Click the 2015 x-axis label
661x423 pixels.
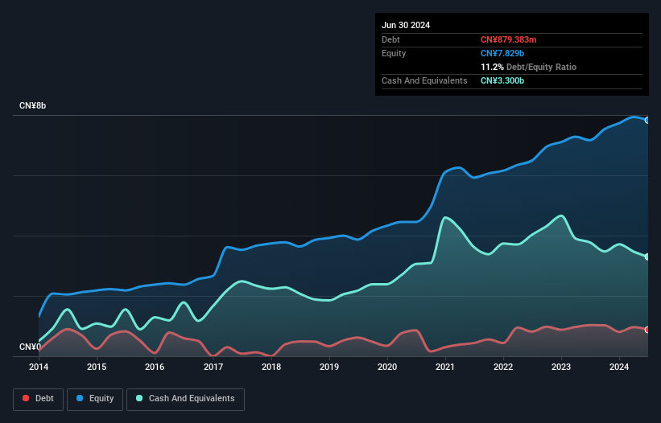(97, 367)
